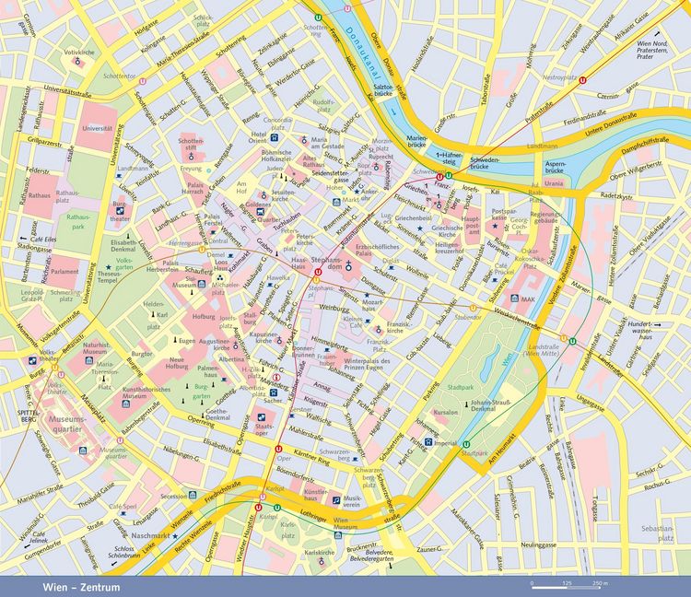The height and width of the screenshot is (597, 691).
Task: Click the Musikverein music note icon
Action: tap(335, 500)
